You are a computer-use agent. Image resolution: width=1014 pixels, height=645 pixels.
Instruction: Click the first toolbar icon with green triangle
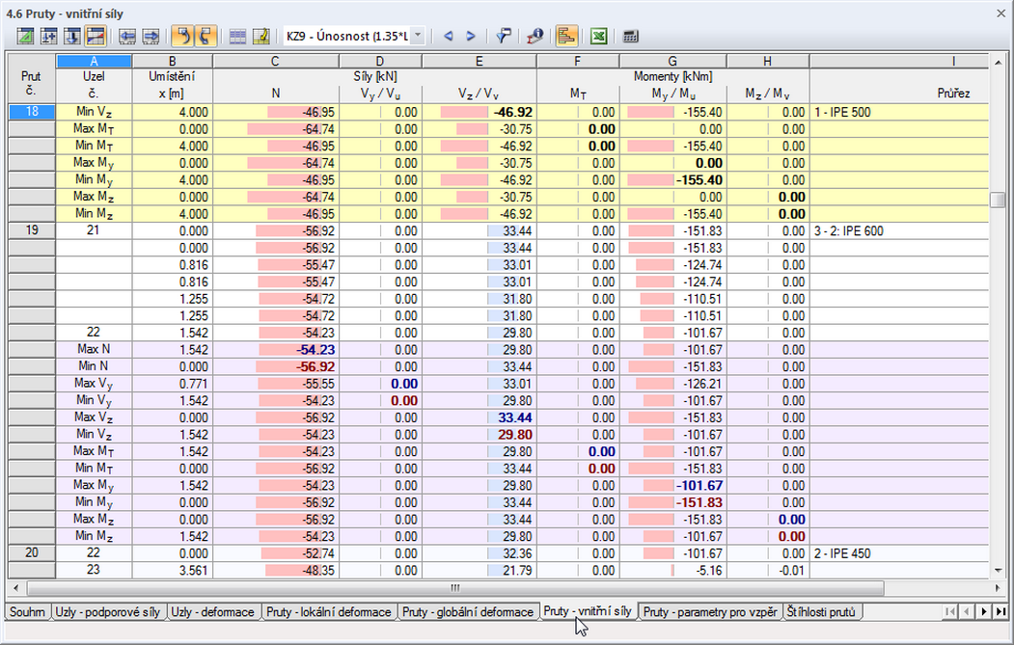(25, 37)
